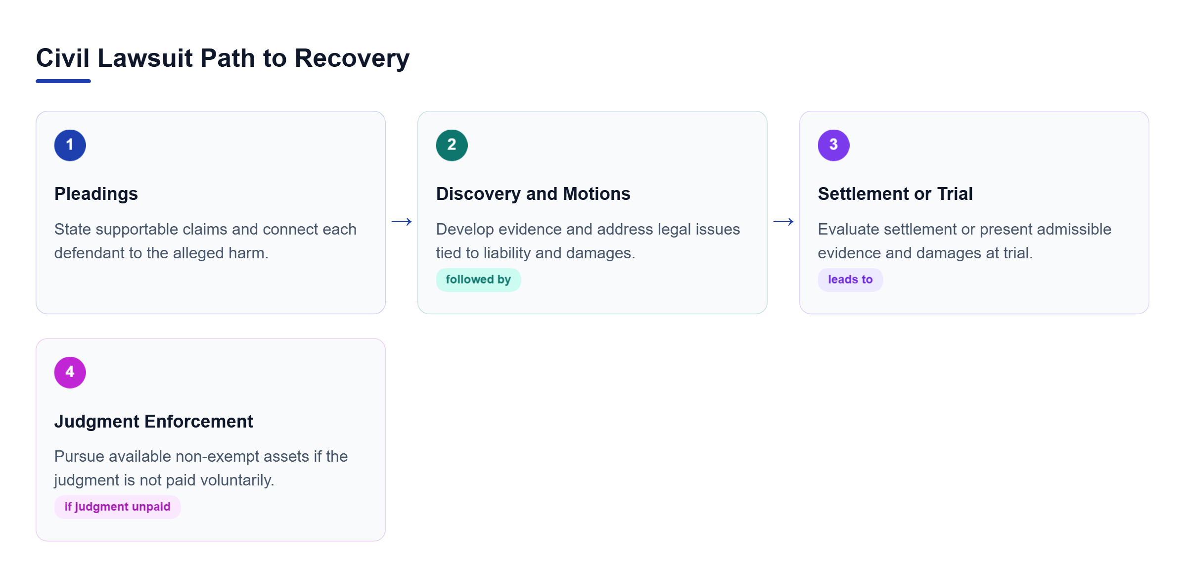The height and width of the screenshot is (577, 1187).
Task: Click the Settlement or Trial heading
Action: [895, 193]
